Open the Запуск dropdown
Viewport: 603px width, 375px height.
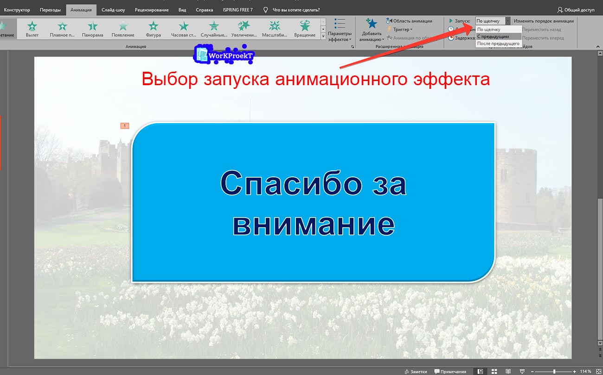[x=508, y=20]
